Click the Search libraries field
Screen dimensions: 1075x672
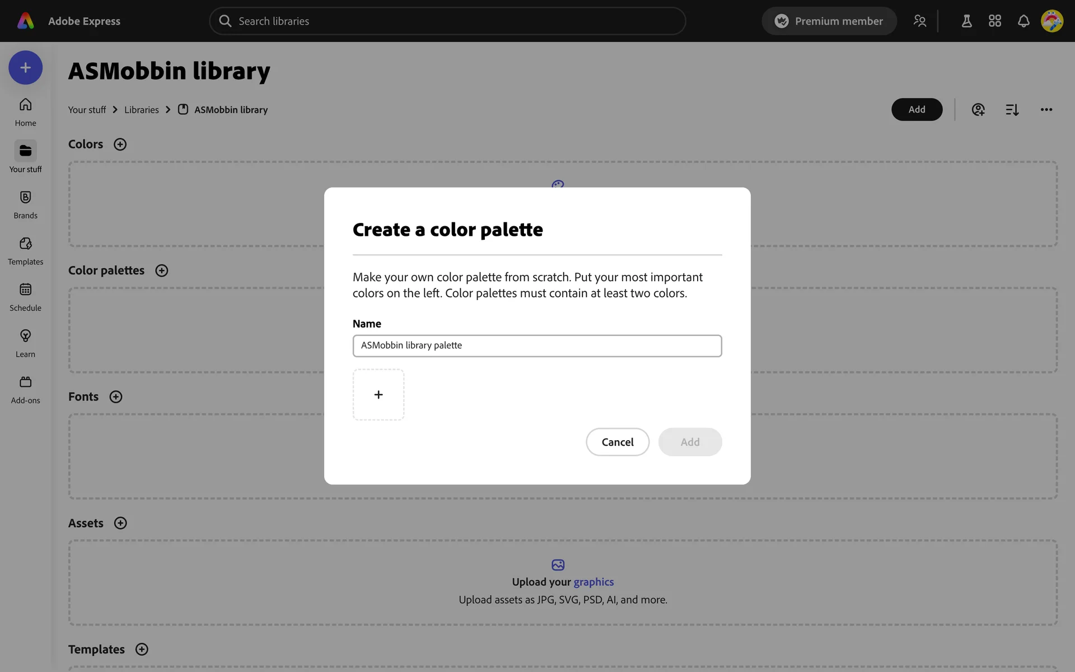pos(448,21)
